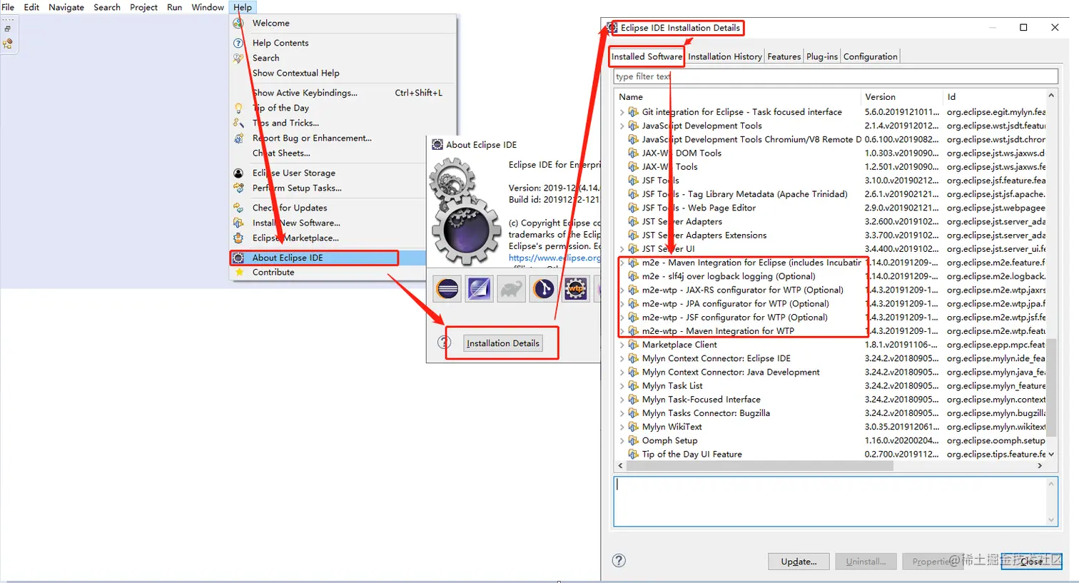Click the Close button in Installation Details
The width and height of the screenshot is (1079, 583).
[x=1031, y=562]
